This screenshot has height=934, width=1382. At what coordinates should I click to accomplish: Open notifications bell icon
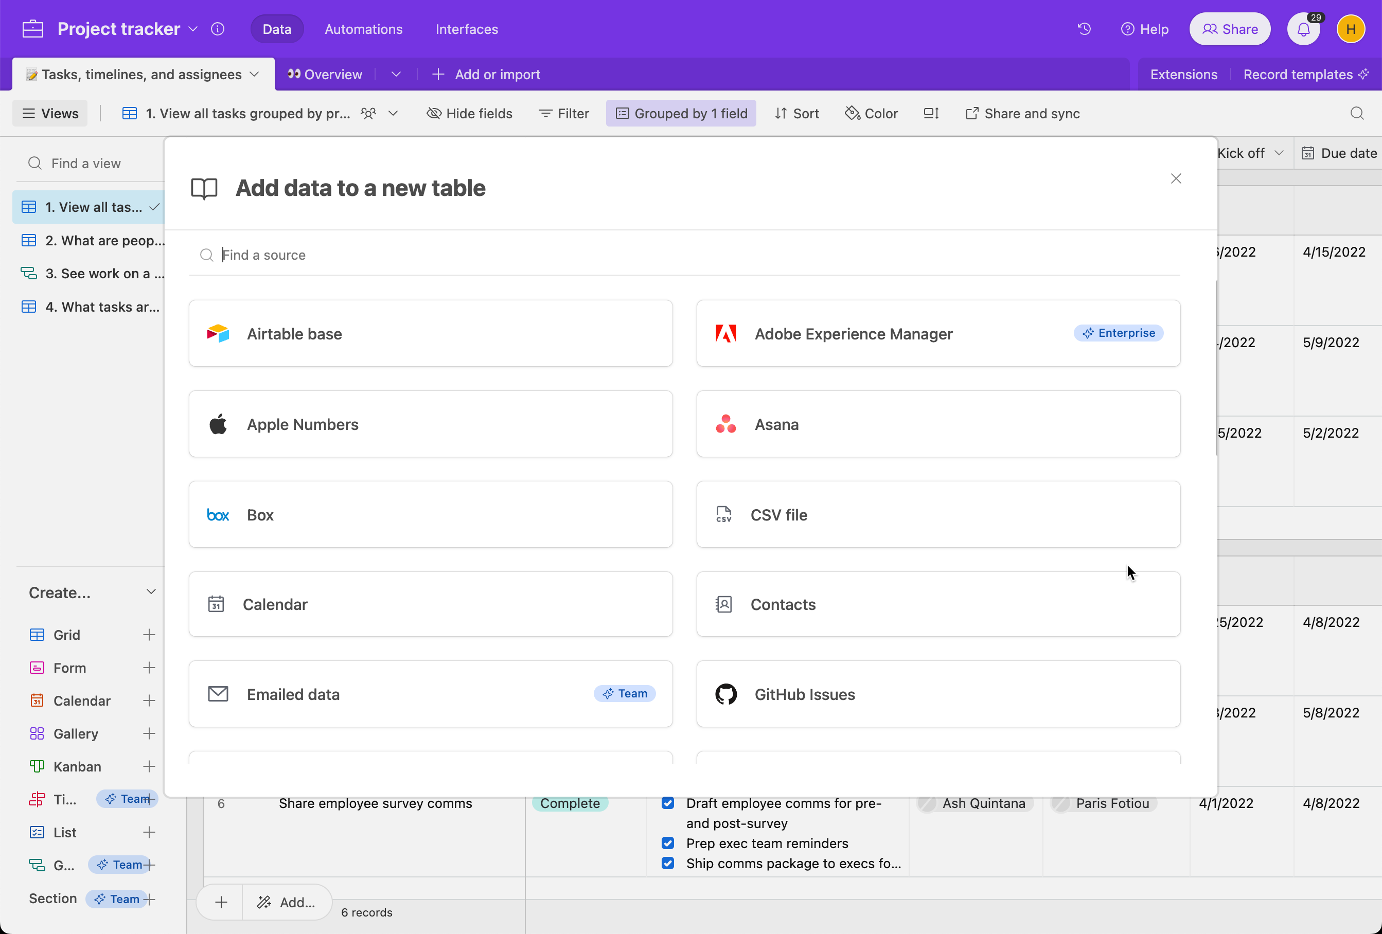click(1303, 29)
